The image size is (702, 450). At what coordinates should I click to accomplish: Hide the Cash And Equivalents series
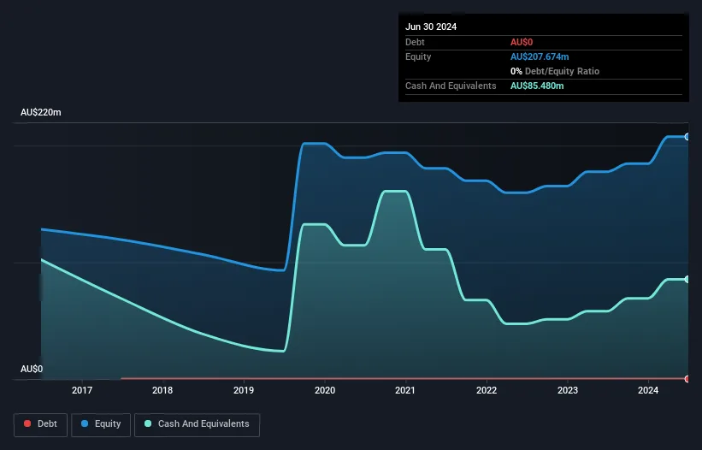197,423
